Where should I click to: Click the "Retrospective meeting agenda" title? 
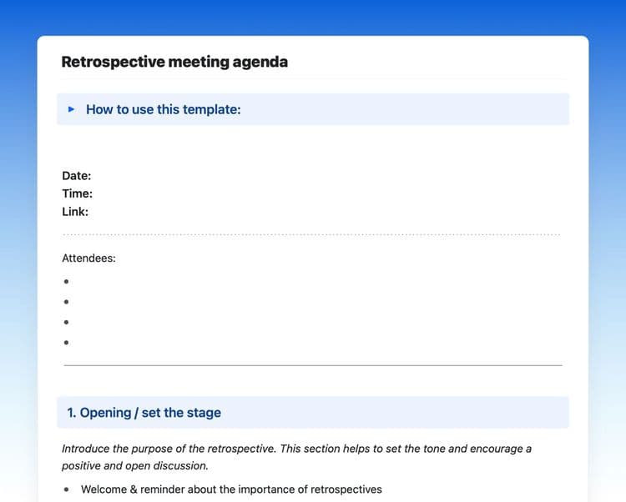click(174, 62)
